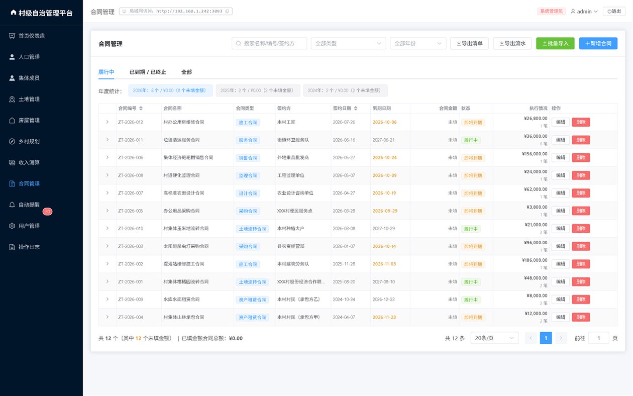Delete the 水库水面租赁合同 row
This screenshot has height=396, width=633.
tap(581, 300)
